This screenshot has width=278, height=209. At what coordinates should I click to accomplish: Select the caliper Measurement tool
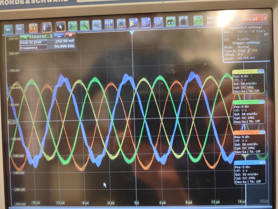(146, 23)
